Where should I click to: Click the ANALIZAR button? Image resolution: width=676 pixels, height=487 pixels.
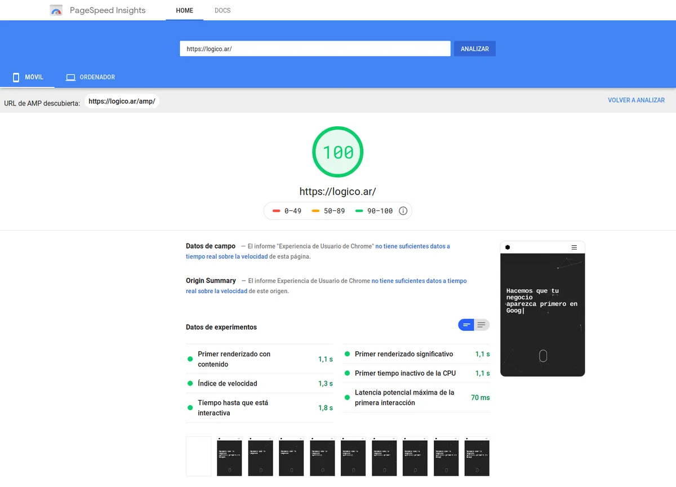tap(475, 49)
